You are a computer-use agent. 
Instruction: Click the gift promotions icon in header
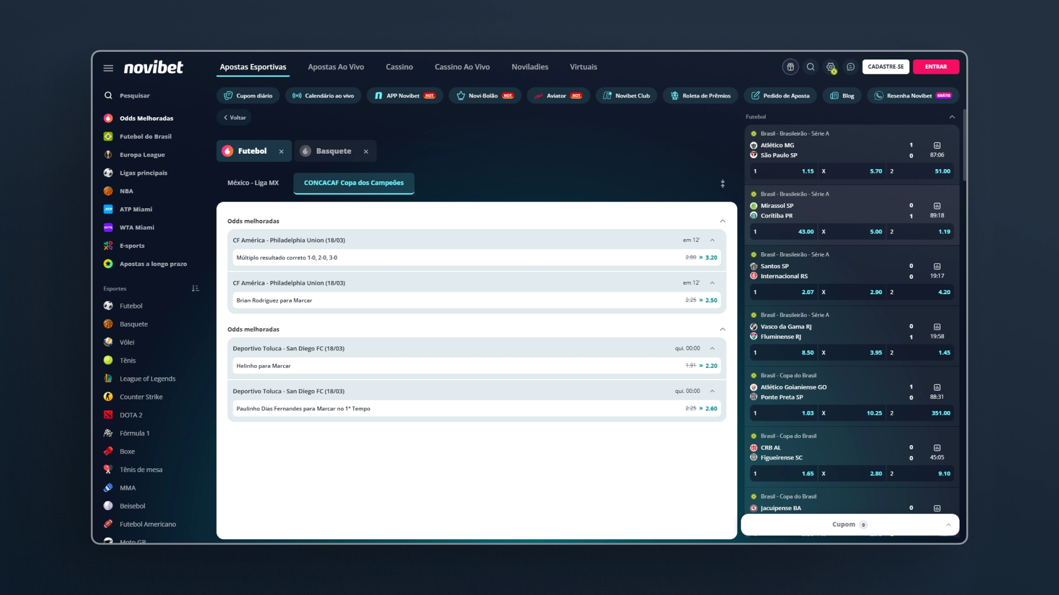click(x=790, y=67)
